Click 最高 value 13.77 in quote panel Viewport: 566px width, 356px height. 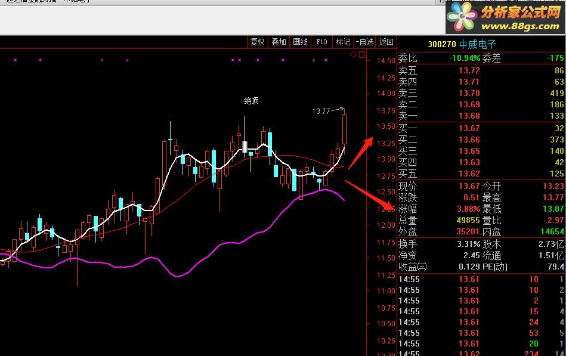click(x=553, y=198)
